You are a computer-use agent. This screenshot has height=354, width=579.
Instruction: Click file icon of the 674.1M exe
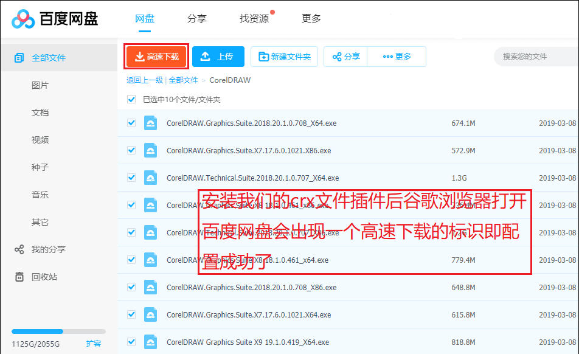pos(150,123)
